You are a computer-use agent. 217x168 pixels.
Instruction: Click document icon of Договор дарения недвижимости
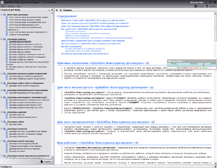coord(7,117)
